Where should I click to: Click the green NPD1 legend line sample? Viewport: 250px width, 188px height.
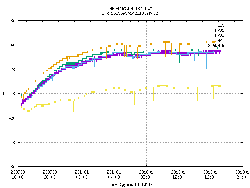tap(232, 30)
